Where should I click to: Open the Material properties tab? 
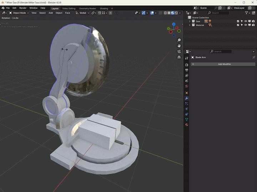coord(187,125)
